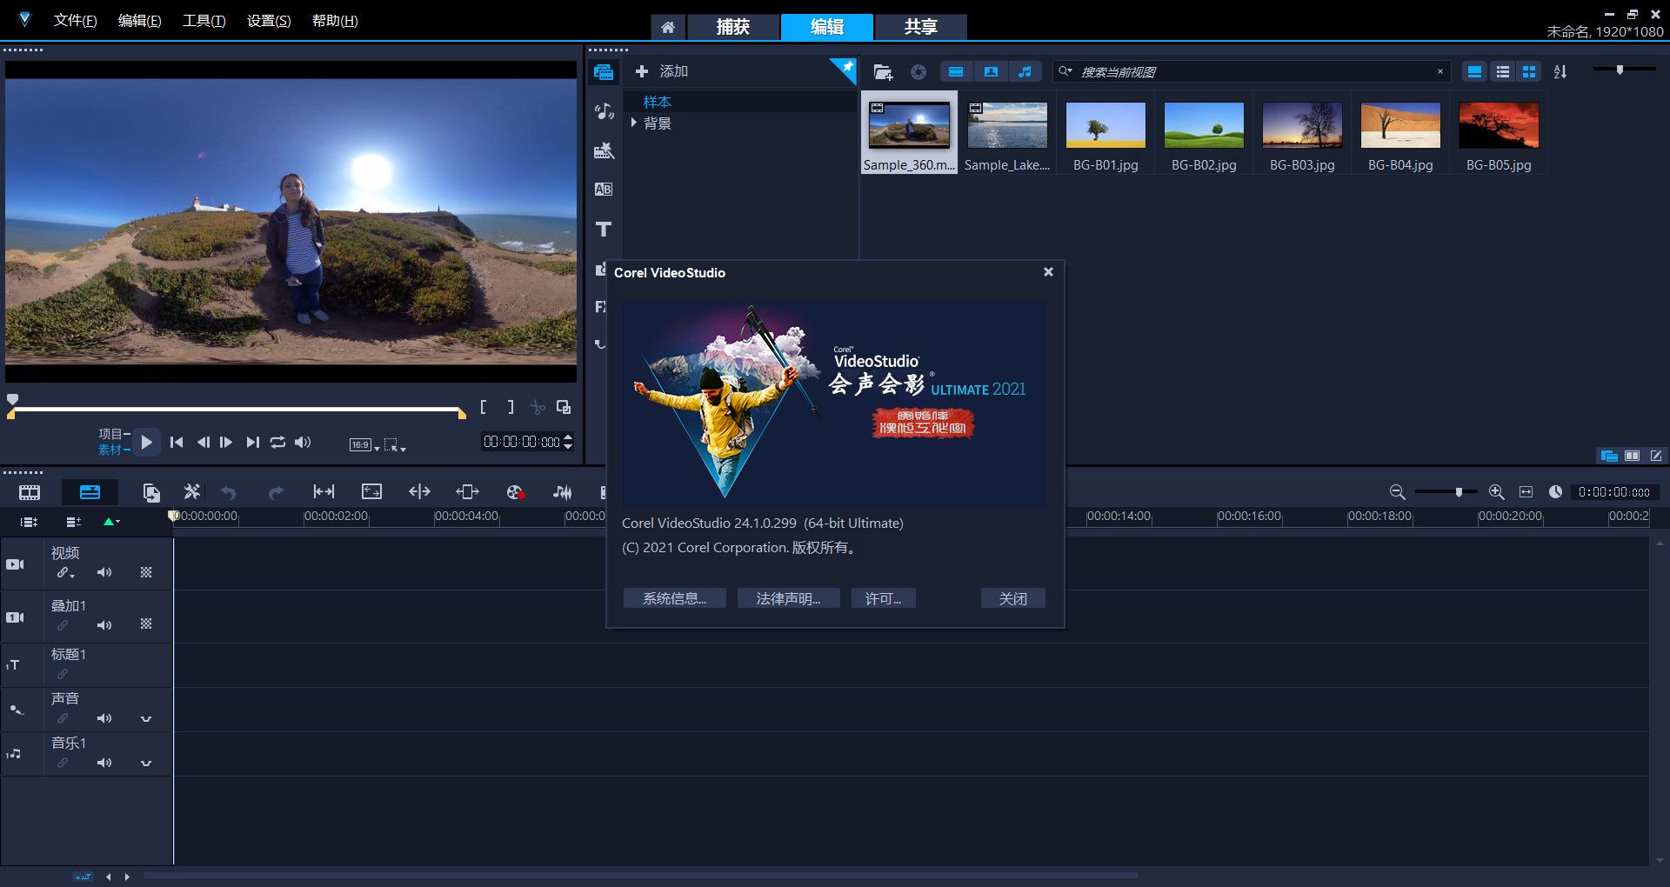Image resolution: width=1670 pixels, height=887 pixels.
Task: Open the 帮助 menu
Action: pyautogui.click(x=335, y=21)
